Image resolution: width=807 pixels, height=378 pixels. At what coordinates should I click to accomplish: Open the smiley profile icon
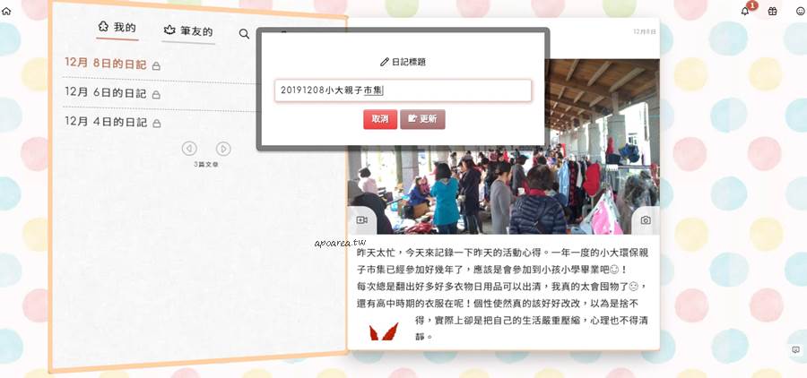[801, 12]
